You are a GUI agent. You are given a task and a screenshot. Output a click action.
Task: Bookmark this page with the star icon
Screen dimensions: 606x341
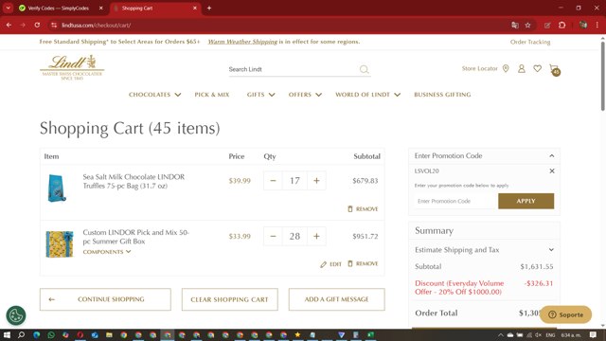click(528, 26)
